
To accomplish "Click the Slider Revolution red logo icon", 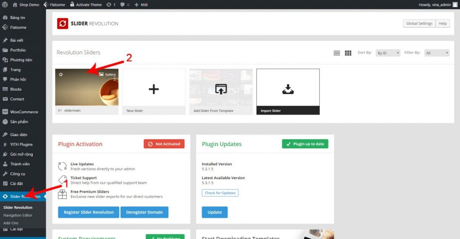I will (62, 23).
